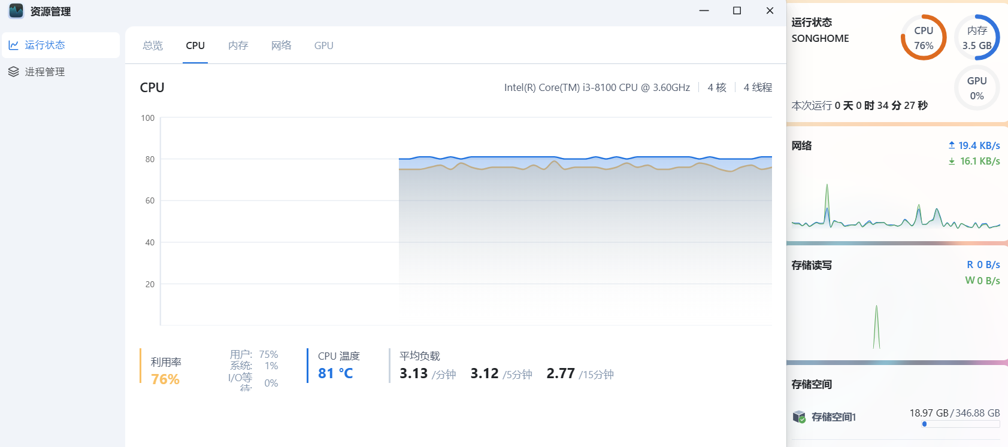Click the 4 核 core count text

pyautogui.click(x=717, y=87)
